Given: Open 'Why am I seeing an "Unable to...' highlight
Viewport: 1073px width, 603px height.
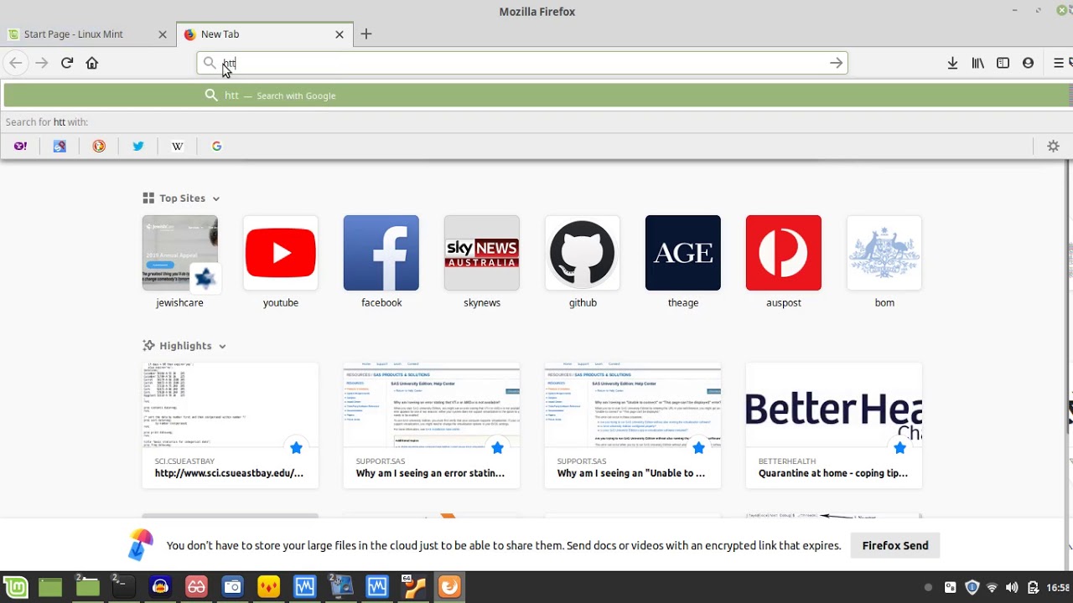Looking at the screenshot, I should [x=633, y=425].
